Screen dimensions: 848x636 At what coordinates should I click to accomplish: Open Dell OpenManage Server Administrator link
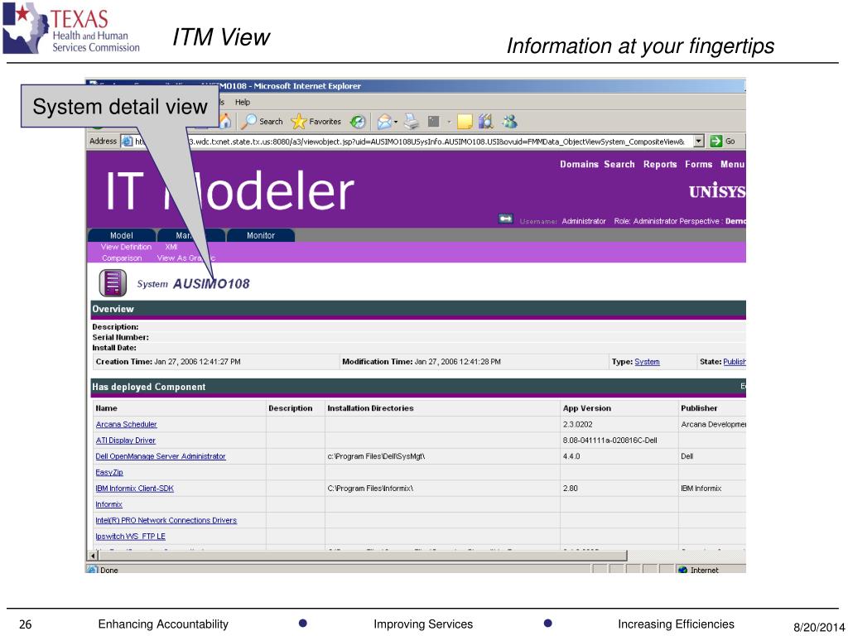point(161,456)
